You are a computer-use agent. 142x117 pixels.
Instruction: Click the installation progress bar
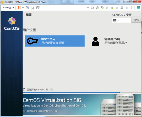coord(82,92)
